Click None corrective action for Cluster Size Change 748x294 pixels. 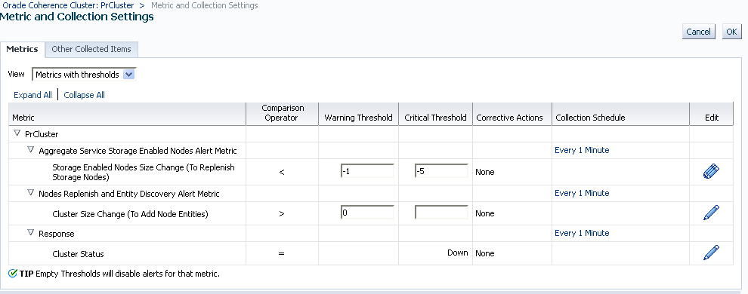[x=484, y=213]
